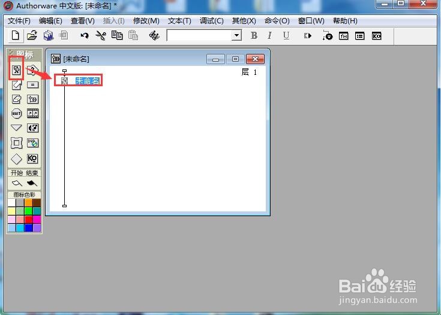Choose the orange icon color swatch

point(28,202)
